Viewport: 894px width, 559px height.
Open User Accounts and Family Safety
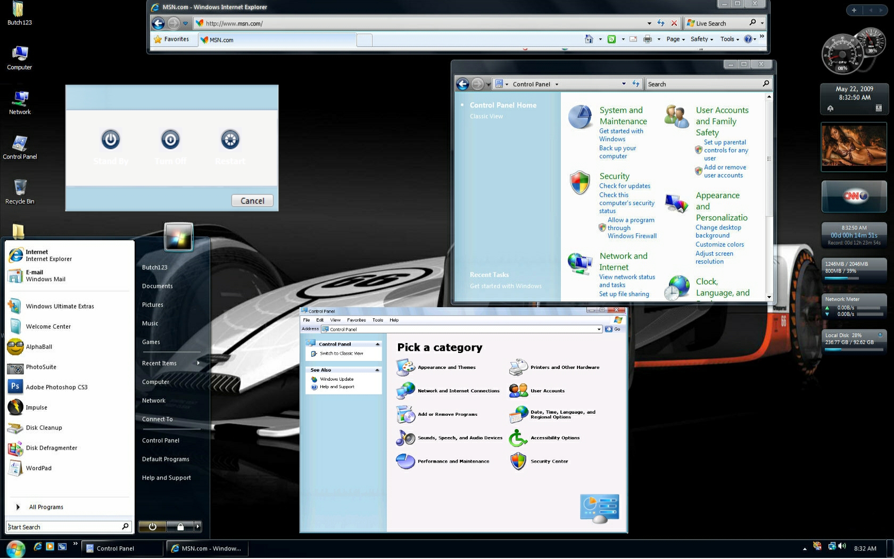pos(722,121)
